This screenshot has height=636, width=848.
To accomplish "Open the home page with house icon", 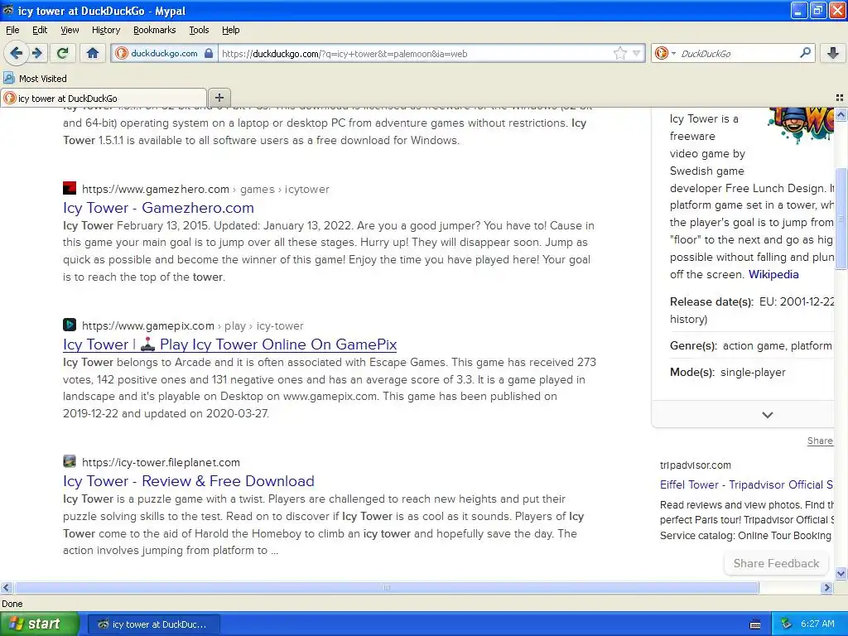I will click(93, 53).
